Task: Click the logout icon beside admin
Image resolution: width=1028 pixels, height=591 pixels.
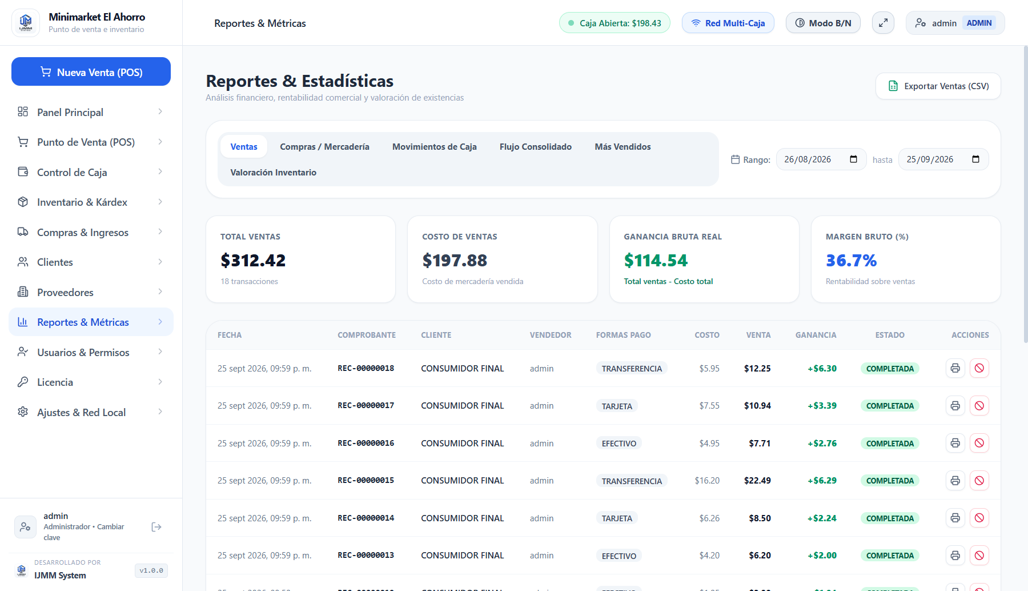Action: (x=156, y=527)
